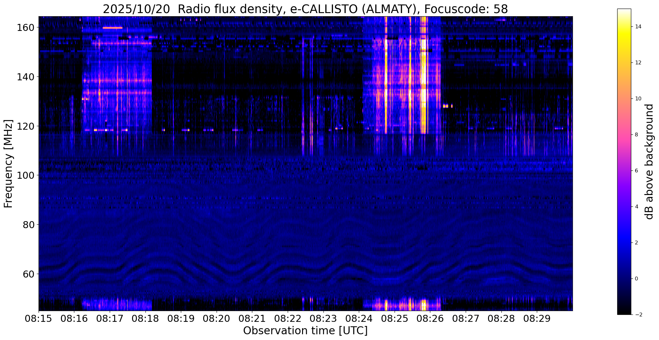This screenshot has width=659, height=340.
Task: Click the 08:27 time tick label
Action: point(466,319)
